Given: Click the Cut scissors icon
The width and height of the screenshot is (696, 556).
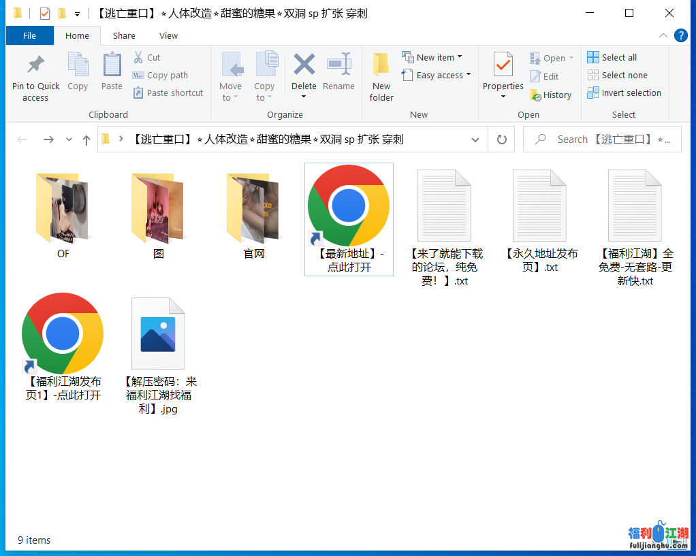Looking at the screenshot, I should point(138,58).
